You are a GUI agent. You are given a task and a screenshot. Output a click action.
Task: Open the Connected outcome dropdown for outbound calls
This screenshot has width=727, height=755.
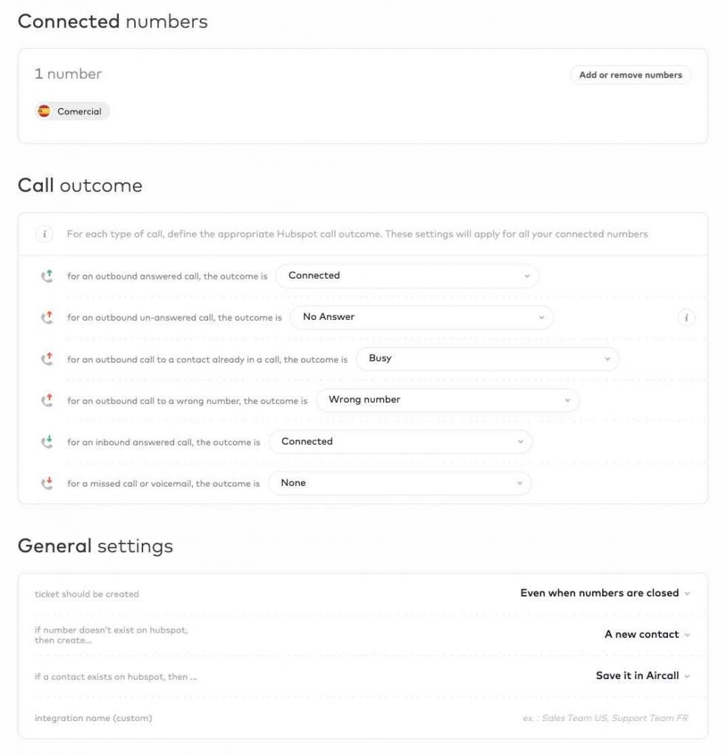(406, 275)
